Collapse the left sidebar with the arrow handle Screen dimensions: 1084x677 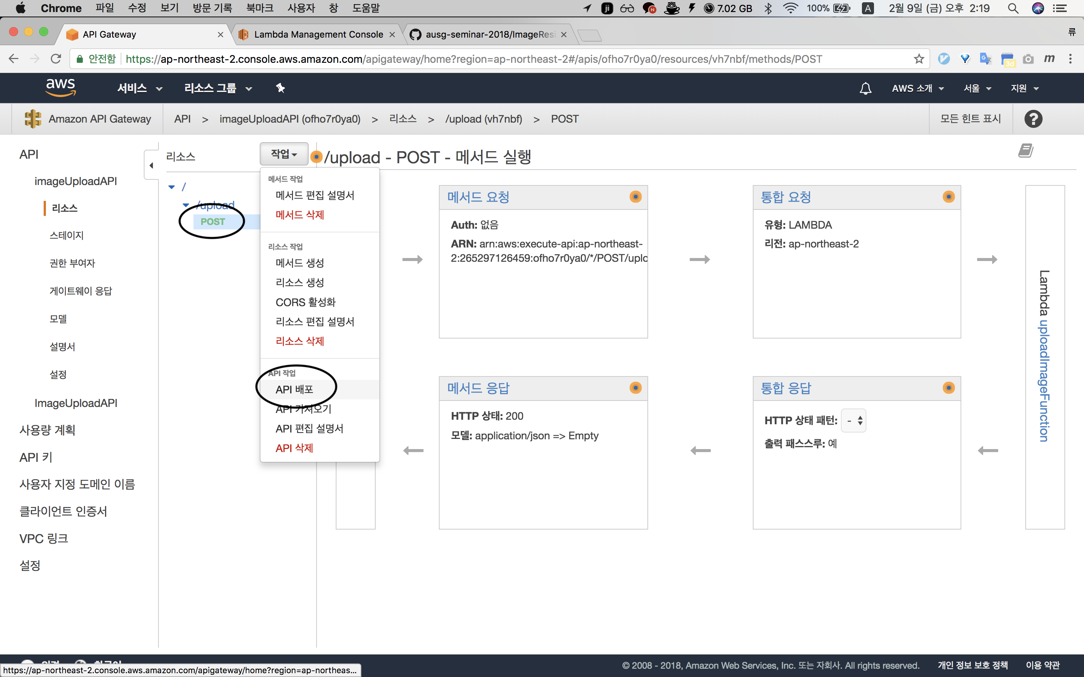151,165
